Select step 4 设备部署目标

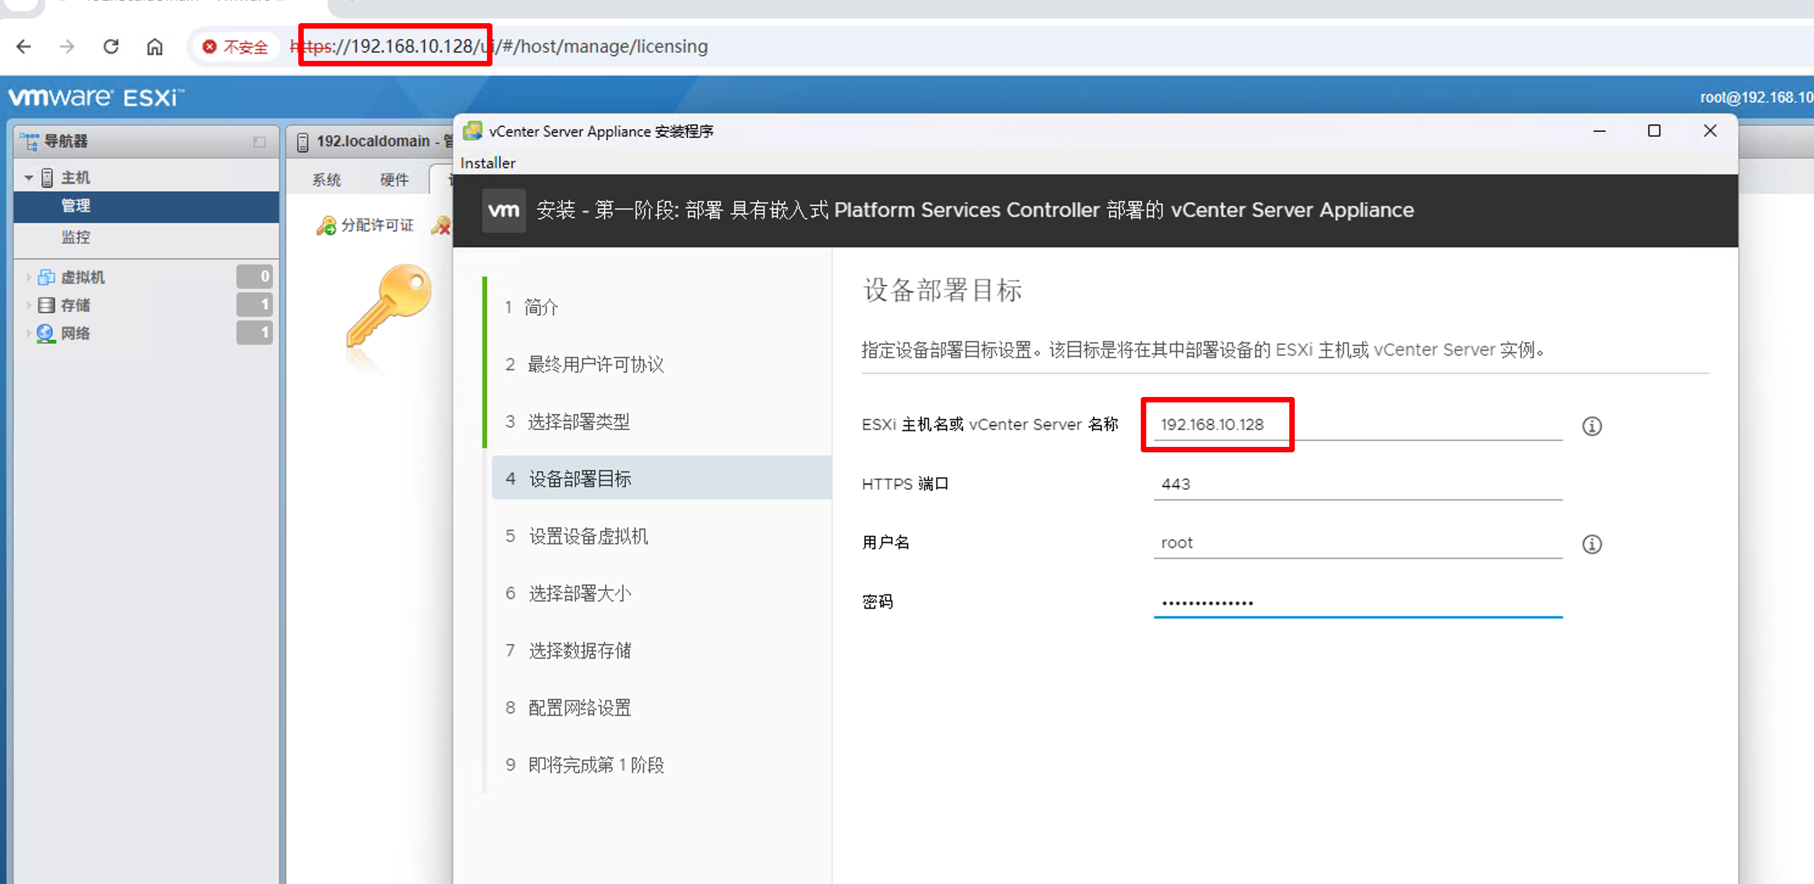[662, 479]
